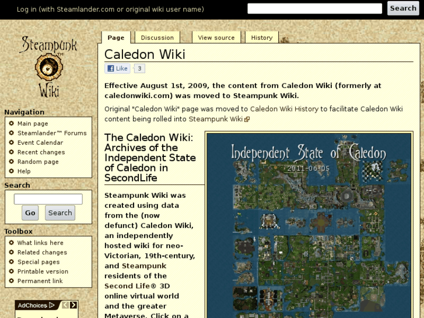Screen dimensions: 424x318
Task: Click the AdChoices label
Action: point(33,305)
